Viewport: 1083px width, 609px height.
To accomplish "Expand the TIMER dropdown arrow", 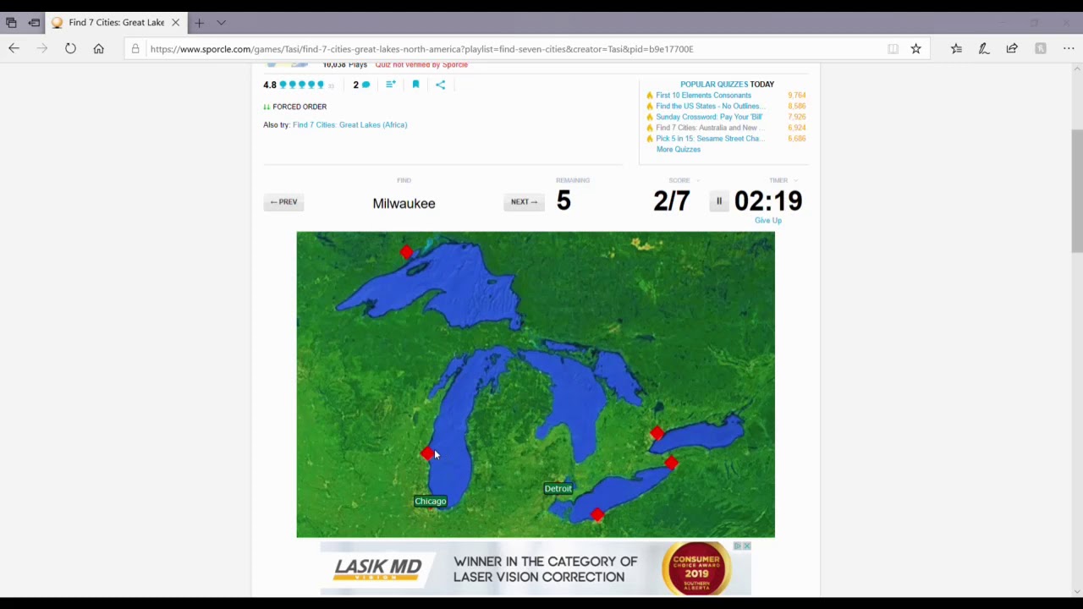I will (796, 180).
